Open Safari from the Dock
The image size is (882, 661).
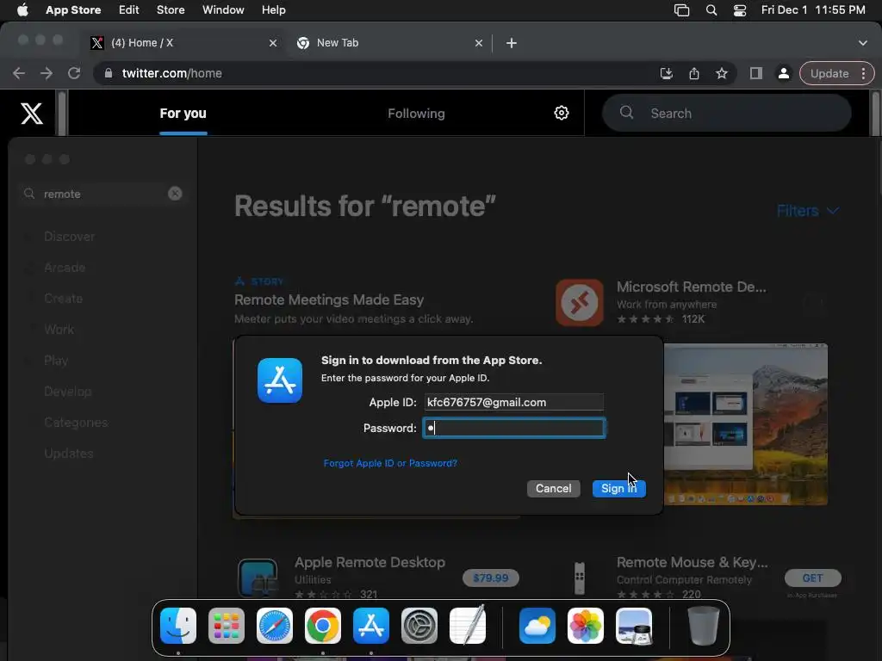(275, 626)
